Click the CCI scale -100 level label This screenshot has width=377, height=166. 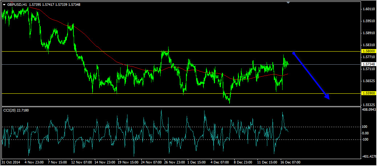[x=366, y=139]
